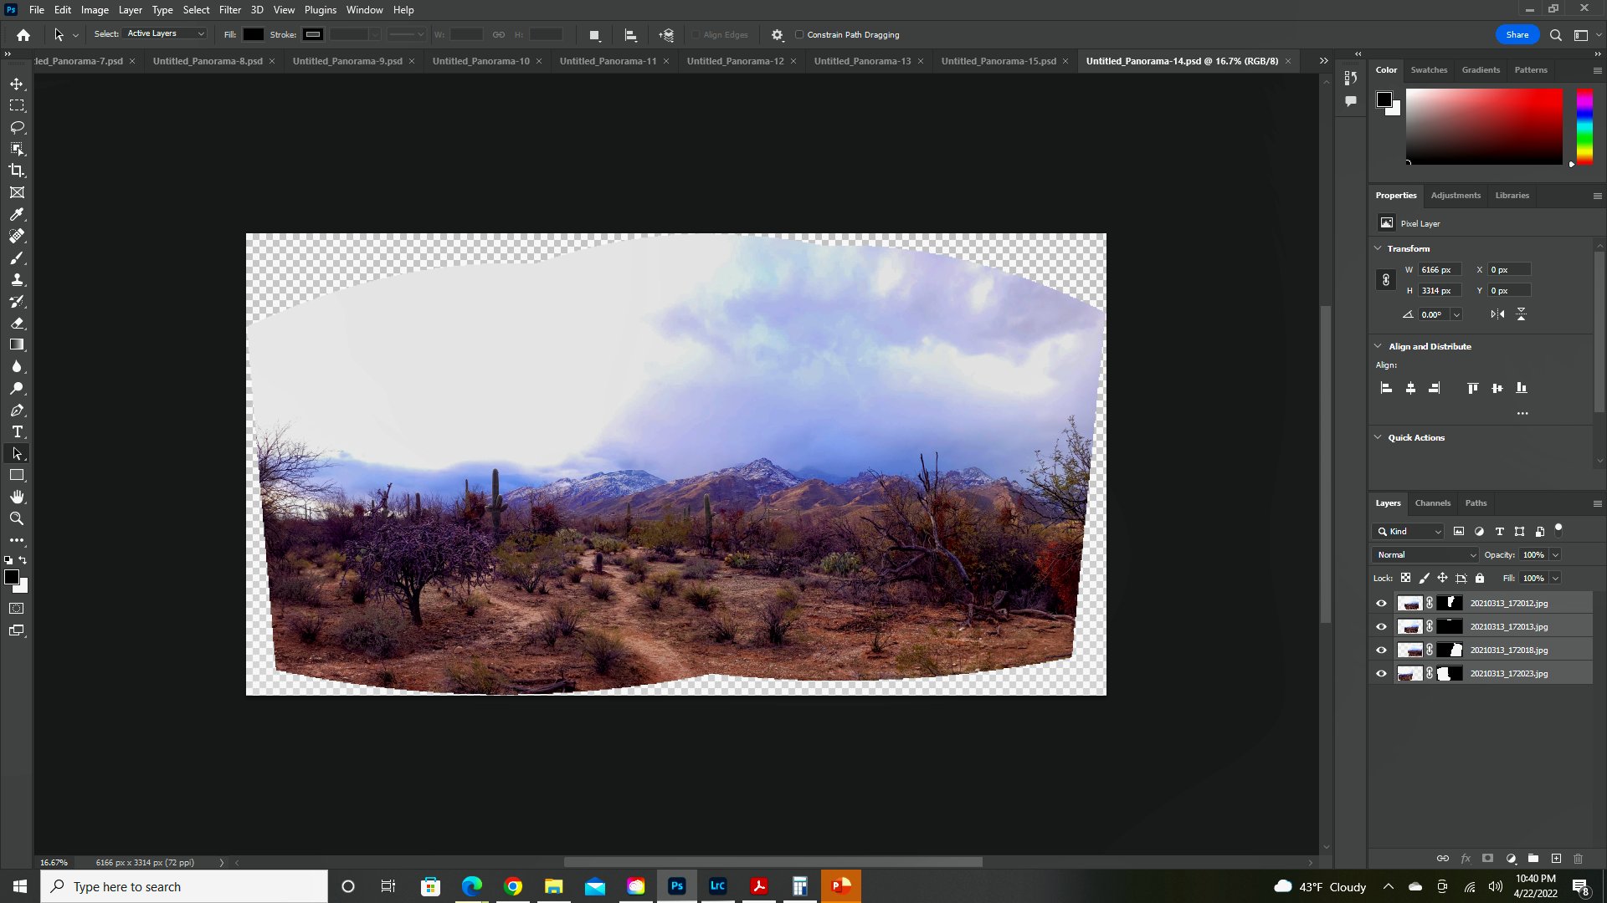Toggle visibility of 20210313_172023.jpg layer
Viewport: 1607px width, 903px height.
pyautogui.click(x=1381, y=673)
